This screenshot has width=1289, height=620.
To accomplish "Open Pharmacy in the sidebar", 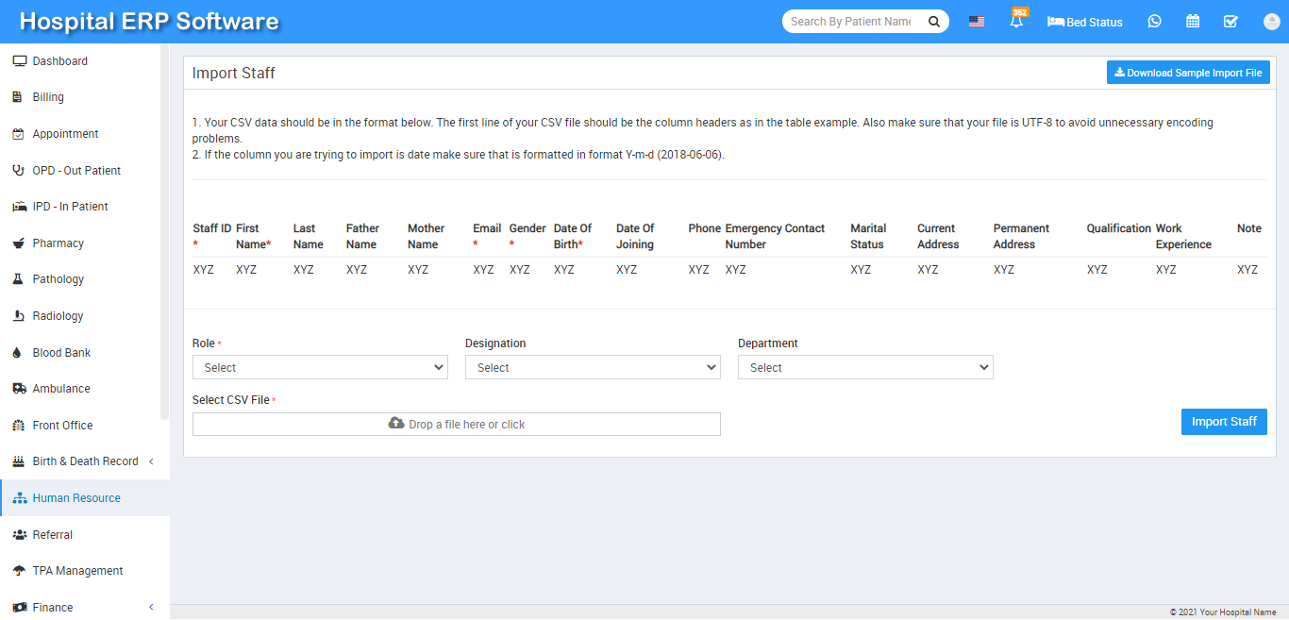I will [59, 243].
